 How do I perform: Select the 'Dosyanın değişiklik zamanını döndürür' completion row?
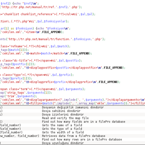[72, 107]
